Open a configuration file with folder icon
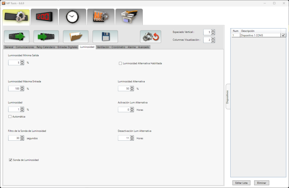This screenshot has width=289, height=188. point(76,36)
